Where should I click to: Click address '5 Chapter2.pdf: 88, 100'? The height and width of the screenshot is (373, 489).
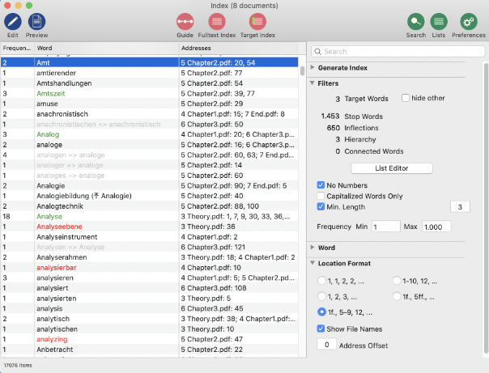pyautogui.click(x=220, y=206)
